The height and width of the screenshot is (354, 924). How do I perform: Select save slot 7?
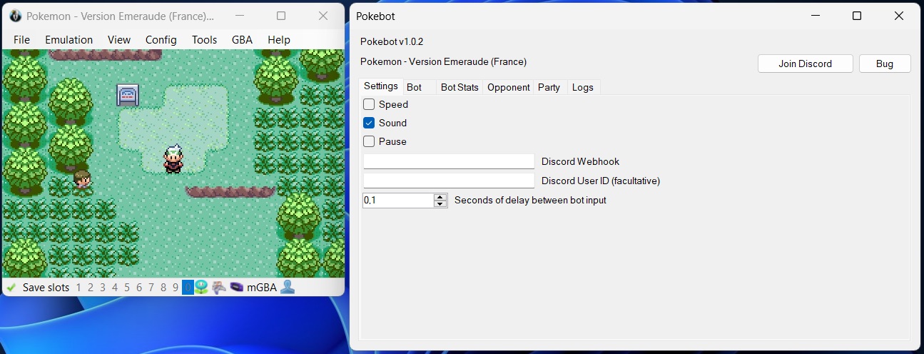[151, 288]
